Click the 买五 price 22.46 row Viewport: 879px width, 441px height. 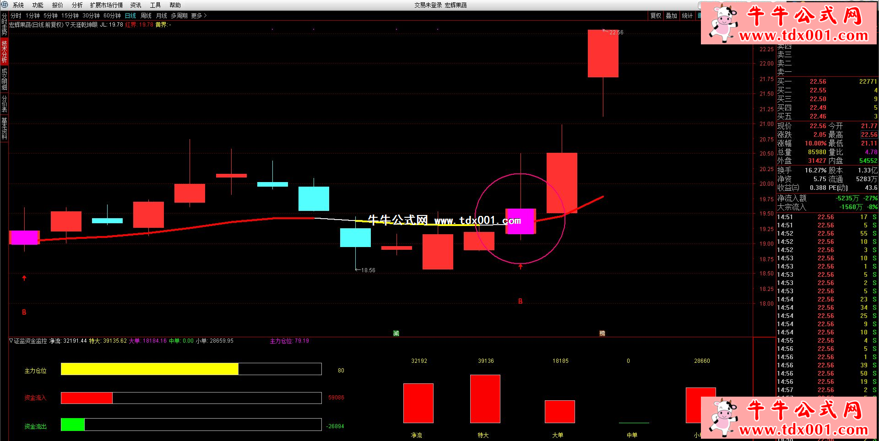[x=827, y=116]
